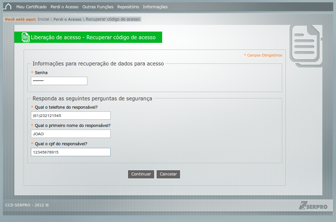Image resolution: width=336 pixels, height=222 pixels.
Task: Open the Outras Funções menu
Action: pos(98,7)
